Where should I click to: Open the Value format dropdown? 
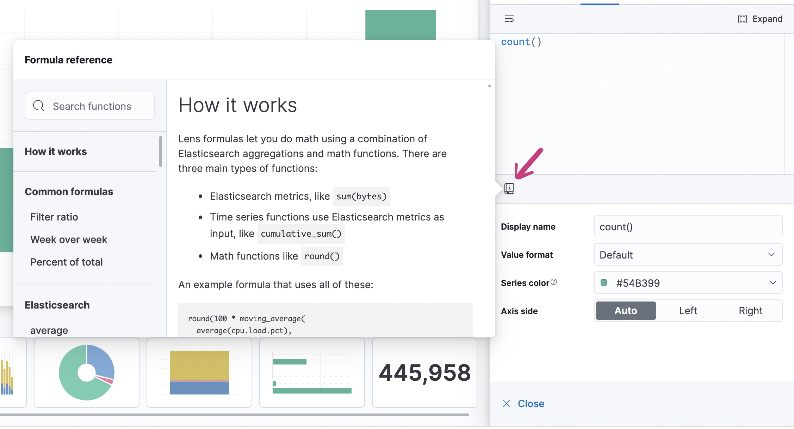688,255
